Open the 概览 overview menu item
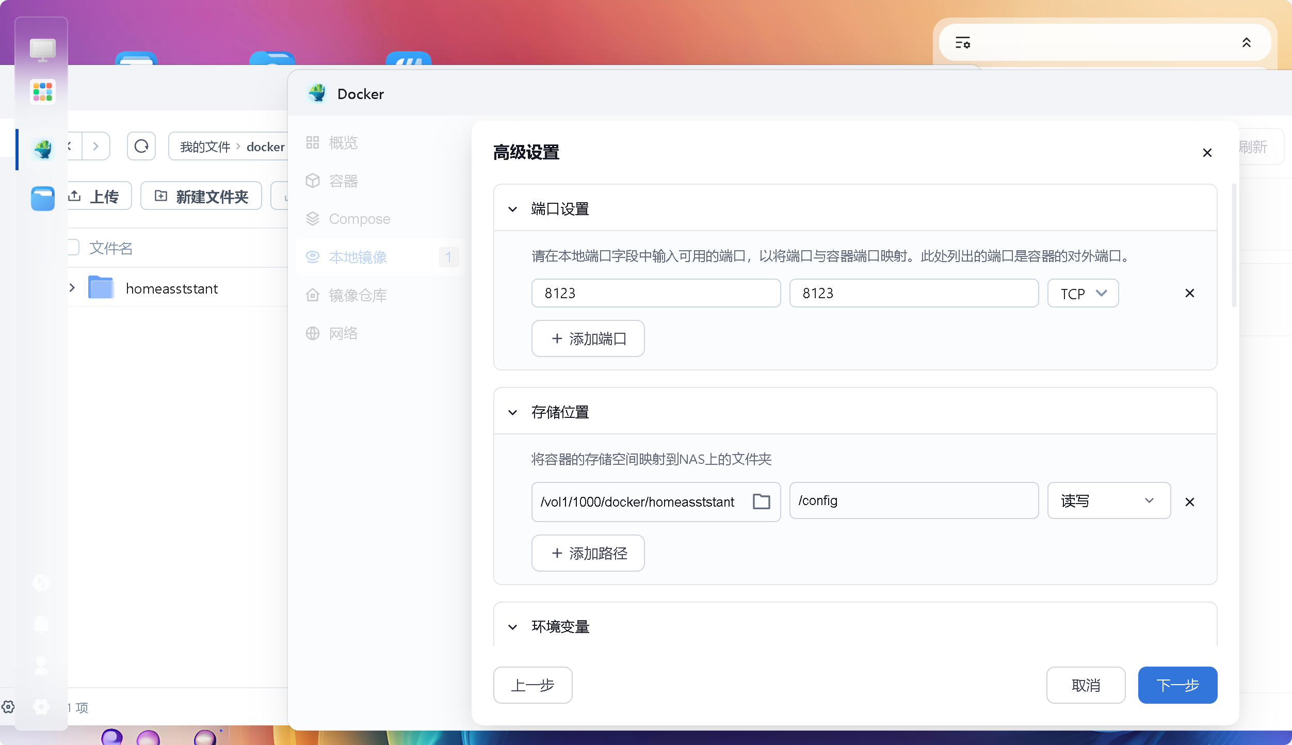 [x=381, y=142]
